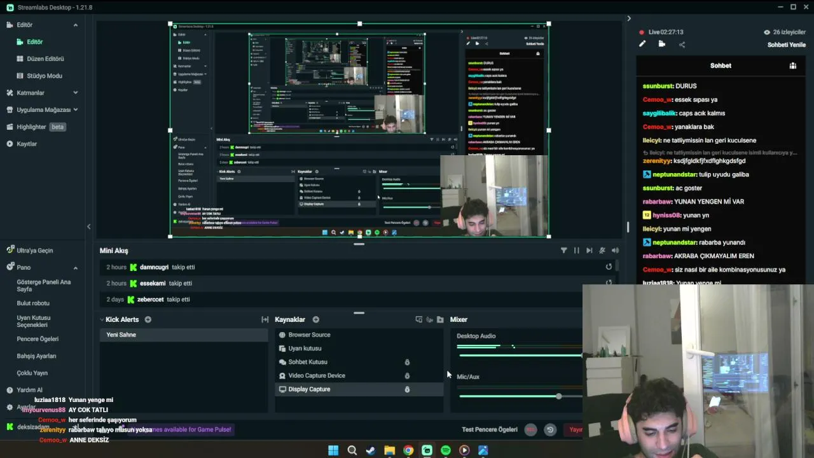
Task: Click Test Pencere Öğeleri
Action: [x=489, y=429]
